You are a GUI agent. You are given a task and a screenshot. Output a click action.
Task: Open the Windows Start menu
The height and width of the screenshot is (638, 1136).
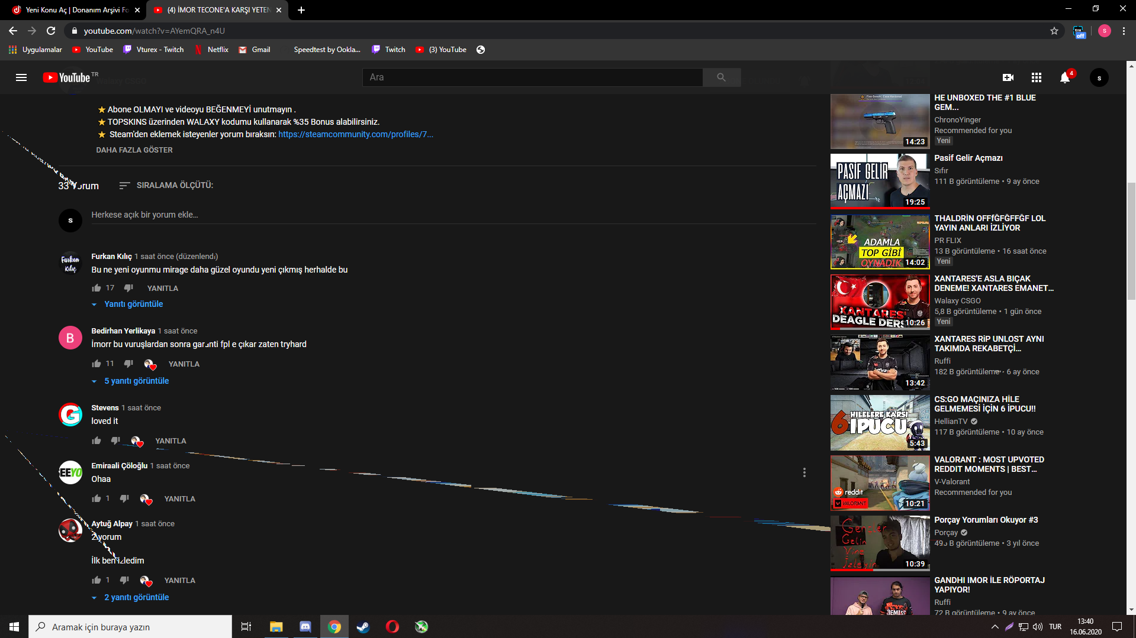pyautogui.click(x=14, y=627)
